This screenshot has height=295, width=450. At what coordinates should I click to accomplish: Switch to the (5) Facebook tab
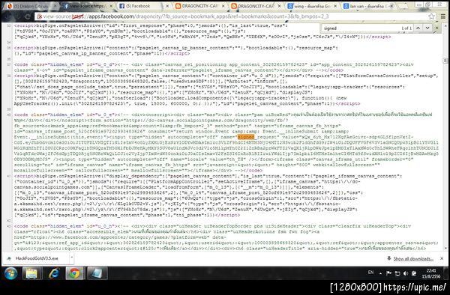[x=143, y=6]
